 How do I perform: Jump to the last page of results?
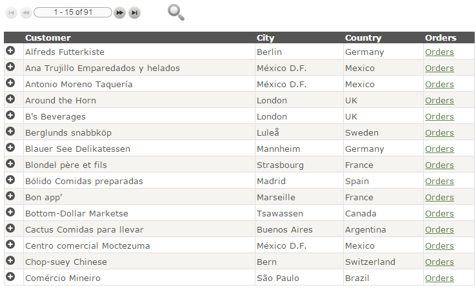(x=134, y=12)
